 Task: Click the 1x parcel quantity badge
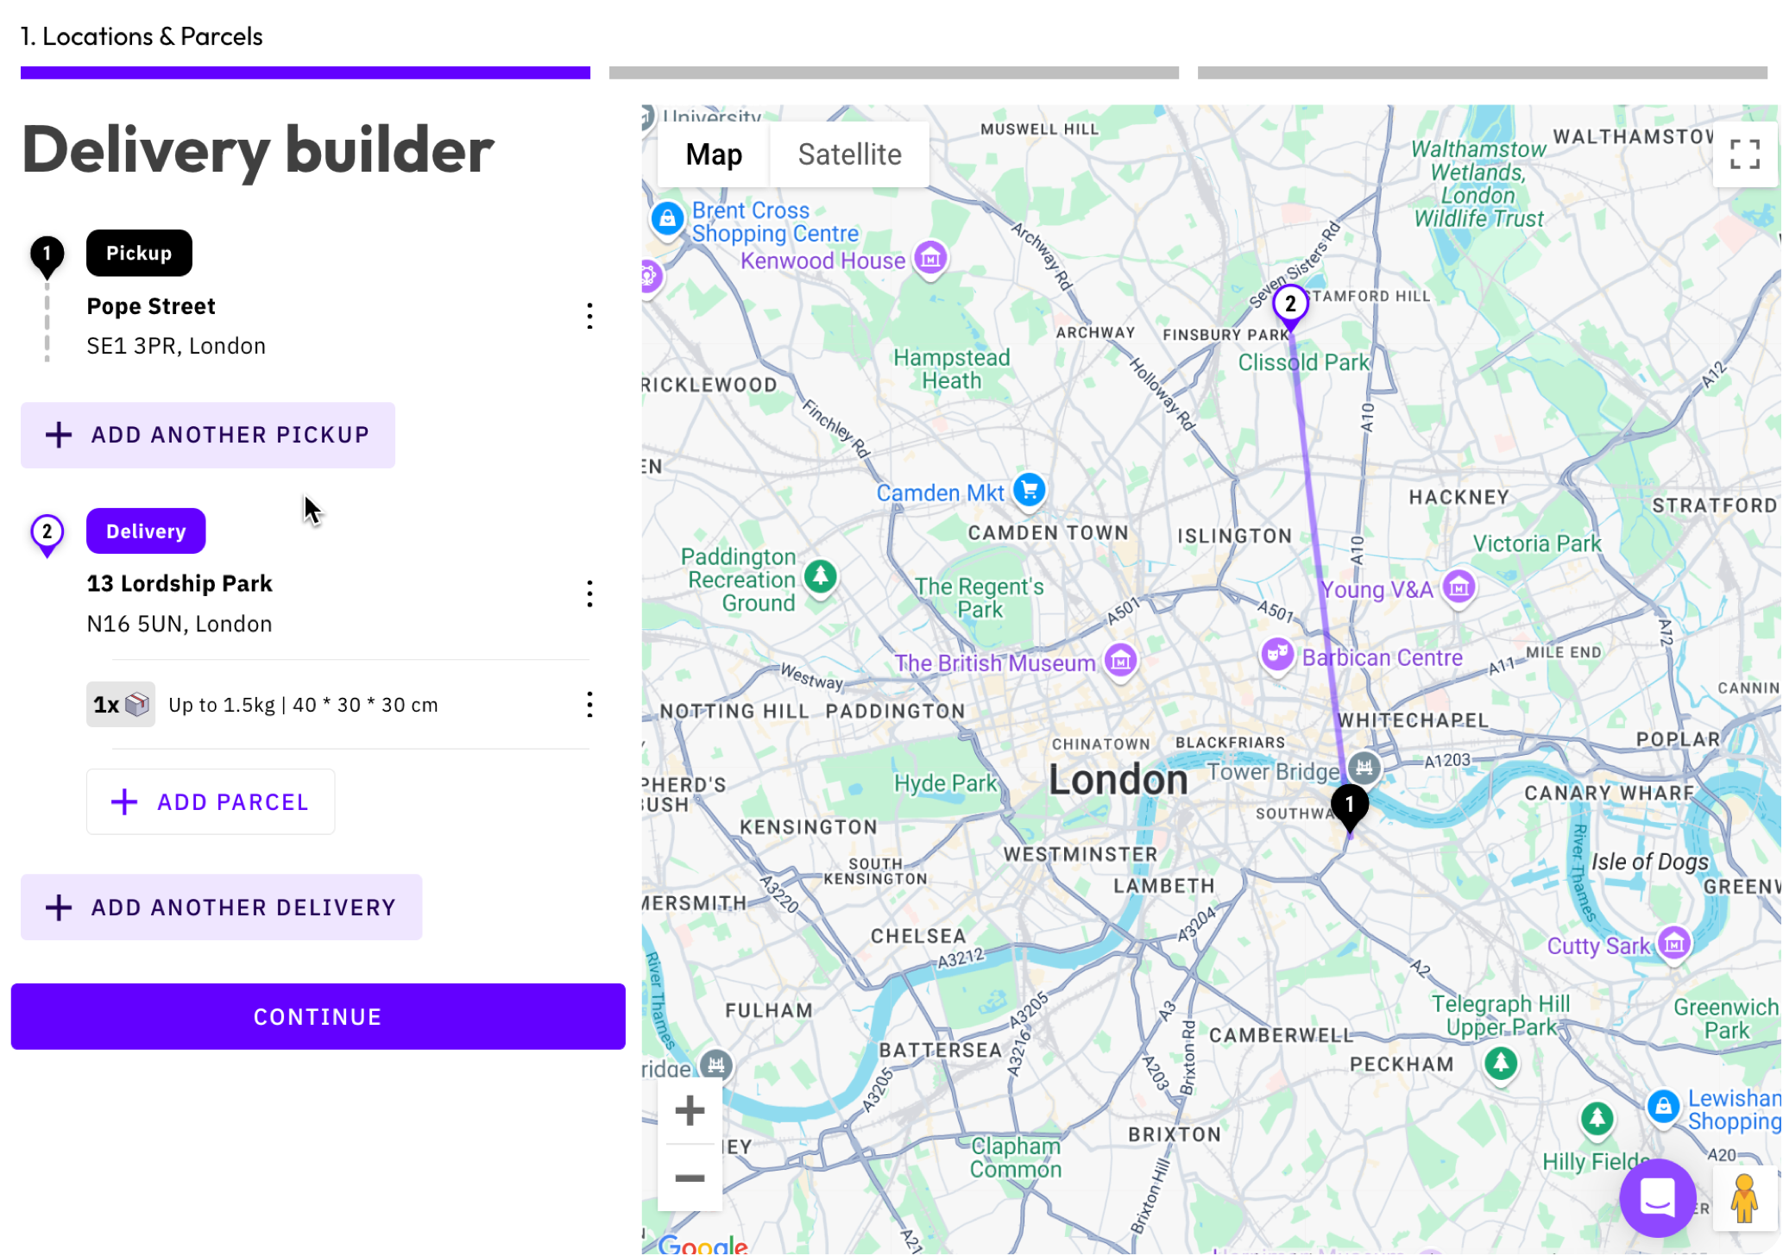tap(121, 705)
